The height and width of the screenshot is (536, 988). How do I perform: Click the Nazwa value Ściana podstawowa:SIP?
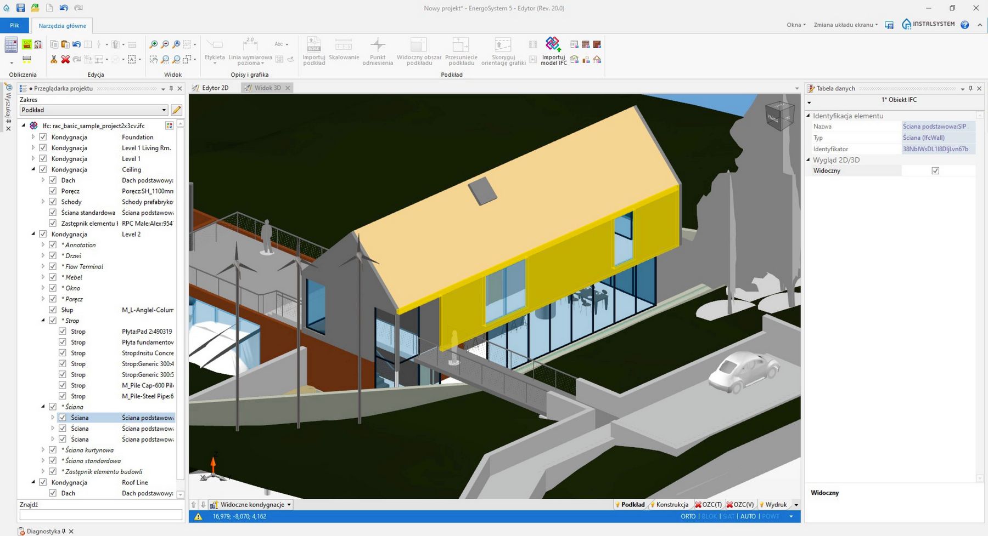pos(938,127)
